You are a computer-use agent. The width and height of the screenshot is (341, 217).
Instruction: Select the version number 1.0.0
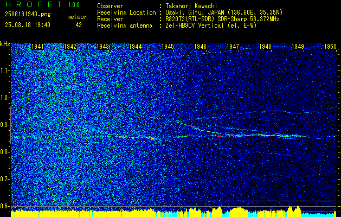[x=74, y=5]
